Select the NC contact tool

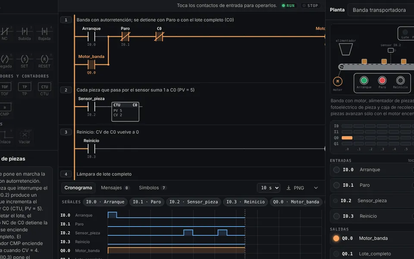click(4, 34)
